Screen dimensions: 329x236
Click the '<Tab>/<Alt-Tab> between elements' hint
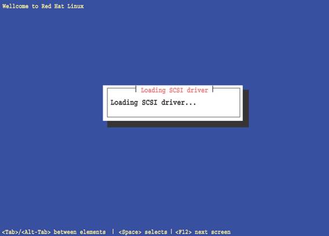(x=54, y=232)
